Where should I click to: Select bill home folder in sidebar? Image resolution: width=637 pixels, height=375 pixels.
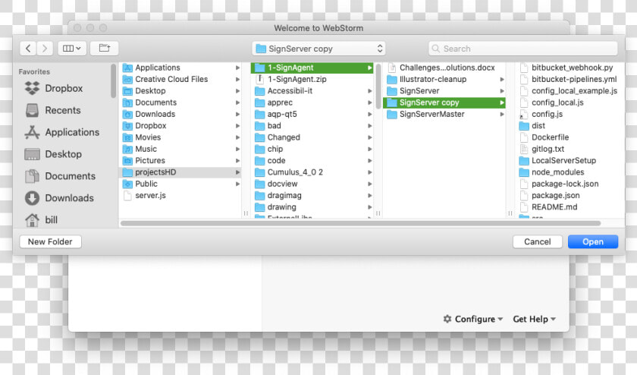tap(41, 220)
